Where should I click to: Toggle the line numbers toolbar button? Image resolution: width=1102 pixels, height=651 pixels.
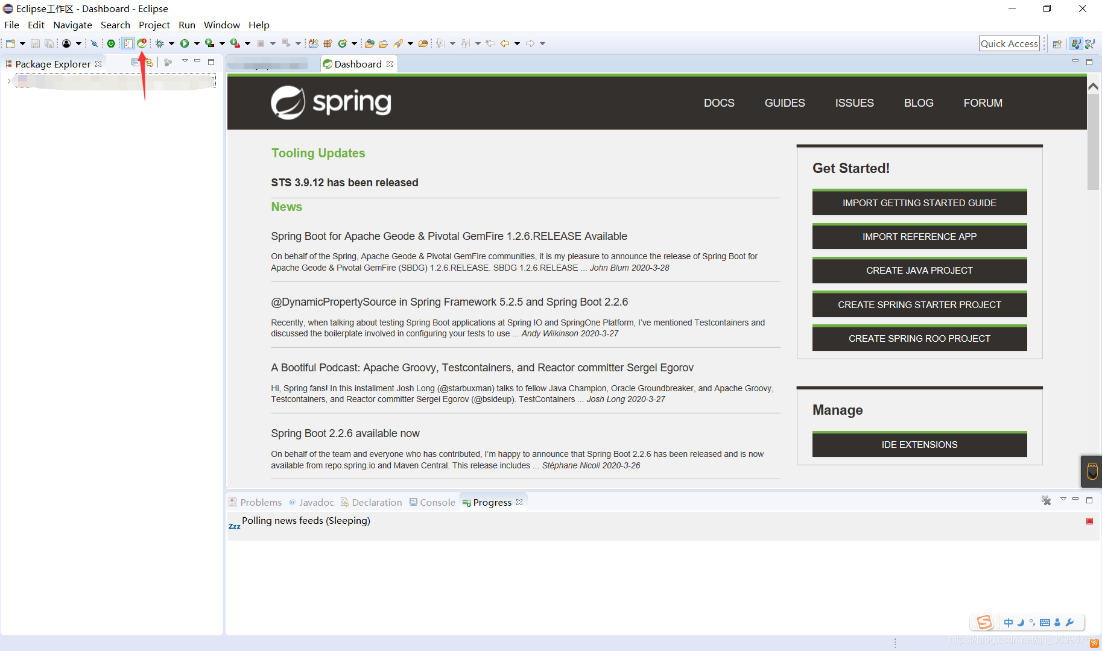pos(128,43)
